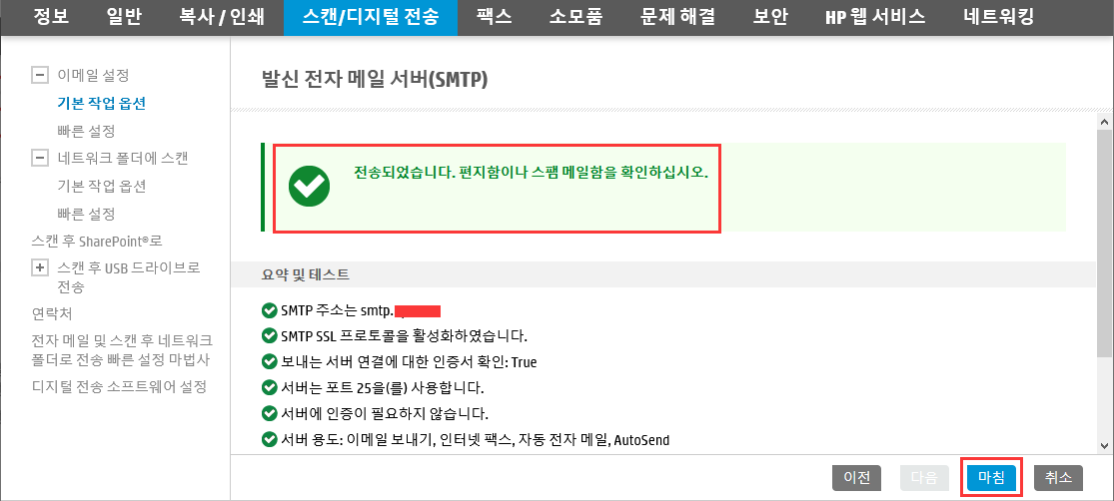Open 디지털 전송 소프트웨어 설정 link
This screenshot has height=501, width=1114.
tap(119, 387)
